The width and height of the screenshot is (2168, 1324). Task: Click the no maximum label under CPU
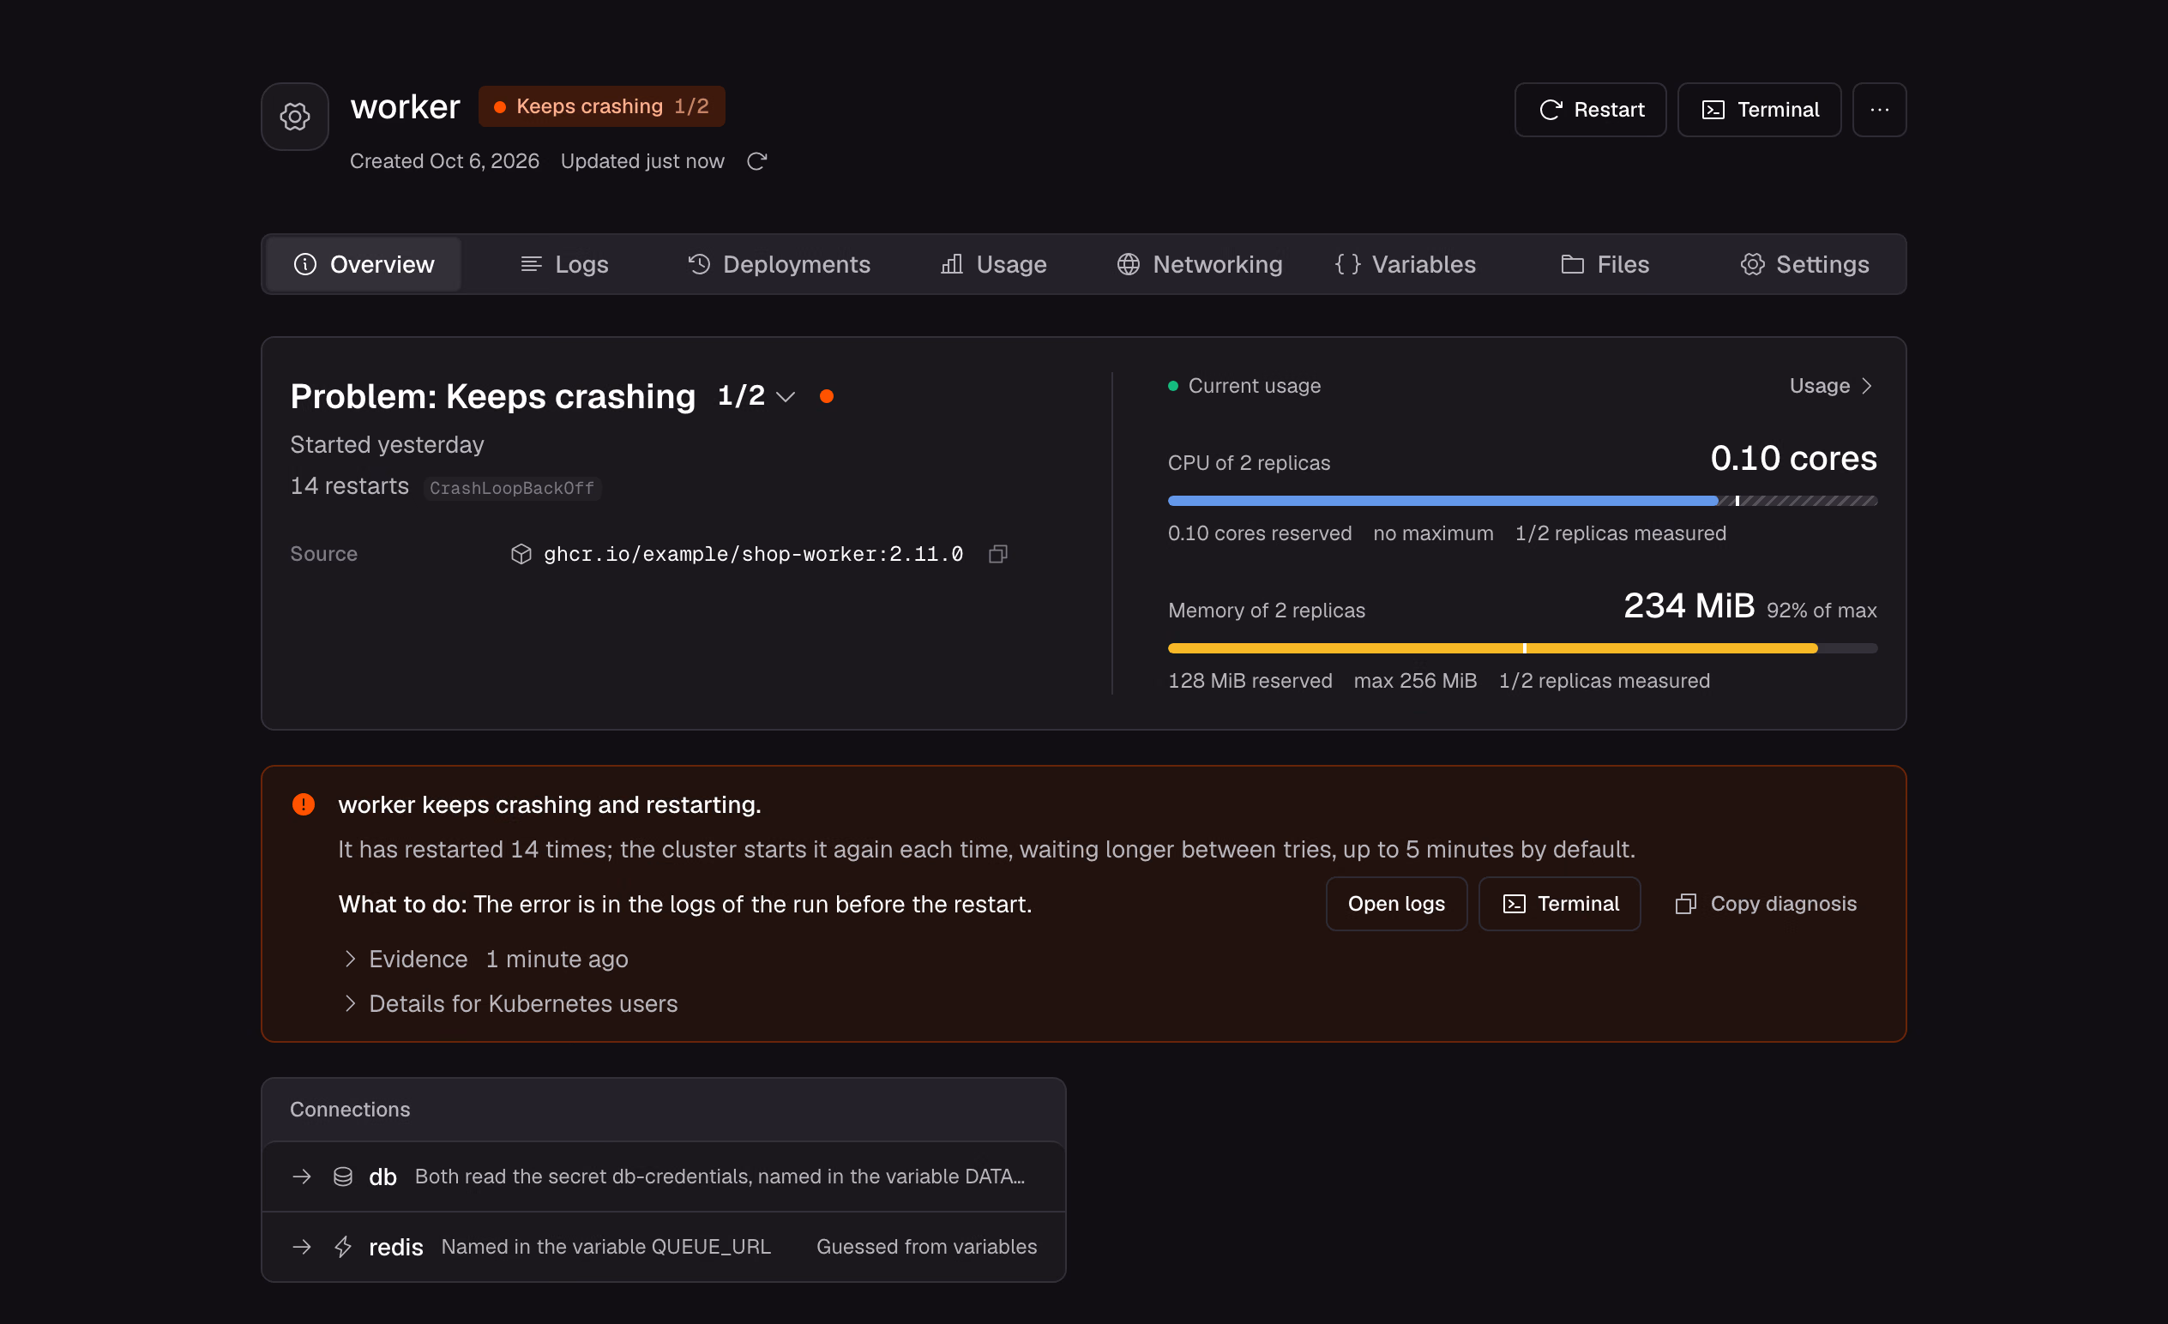(x=1433, y=533)
